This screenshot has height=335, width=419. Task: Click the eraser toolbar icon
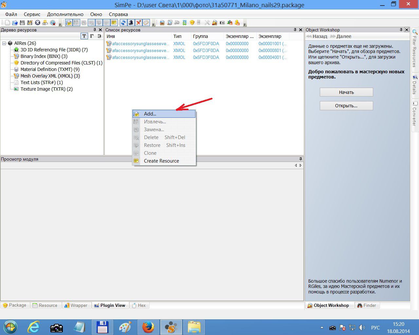coord(146,23)
